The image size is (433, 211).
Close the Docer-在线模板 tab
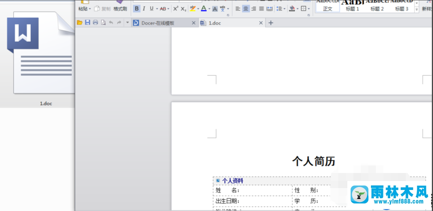click(194, 23)
